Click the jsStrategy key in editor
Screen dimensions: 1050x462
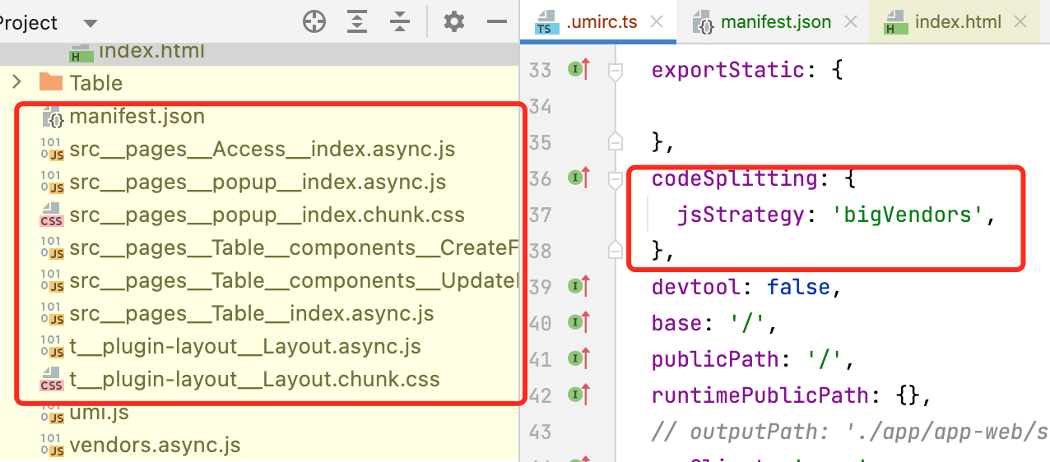(741, 215)
